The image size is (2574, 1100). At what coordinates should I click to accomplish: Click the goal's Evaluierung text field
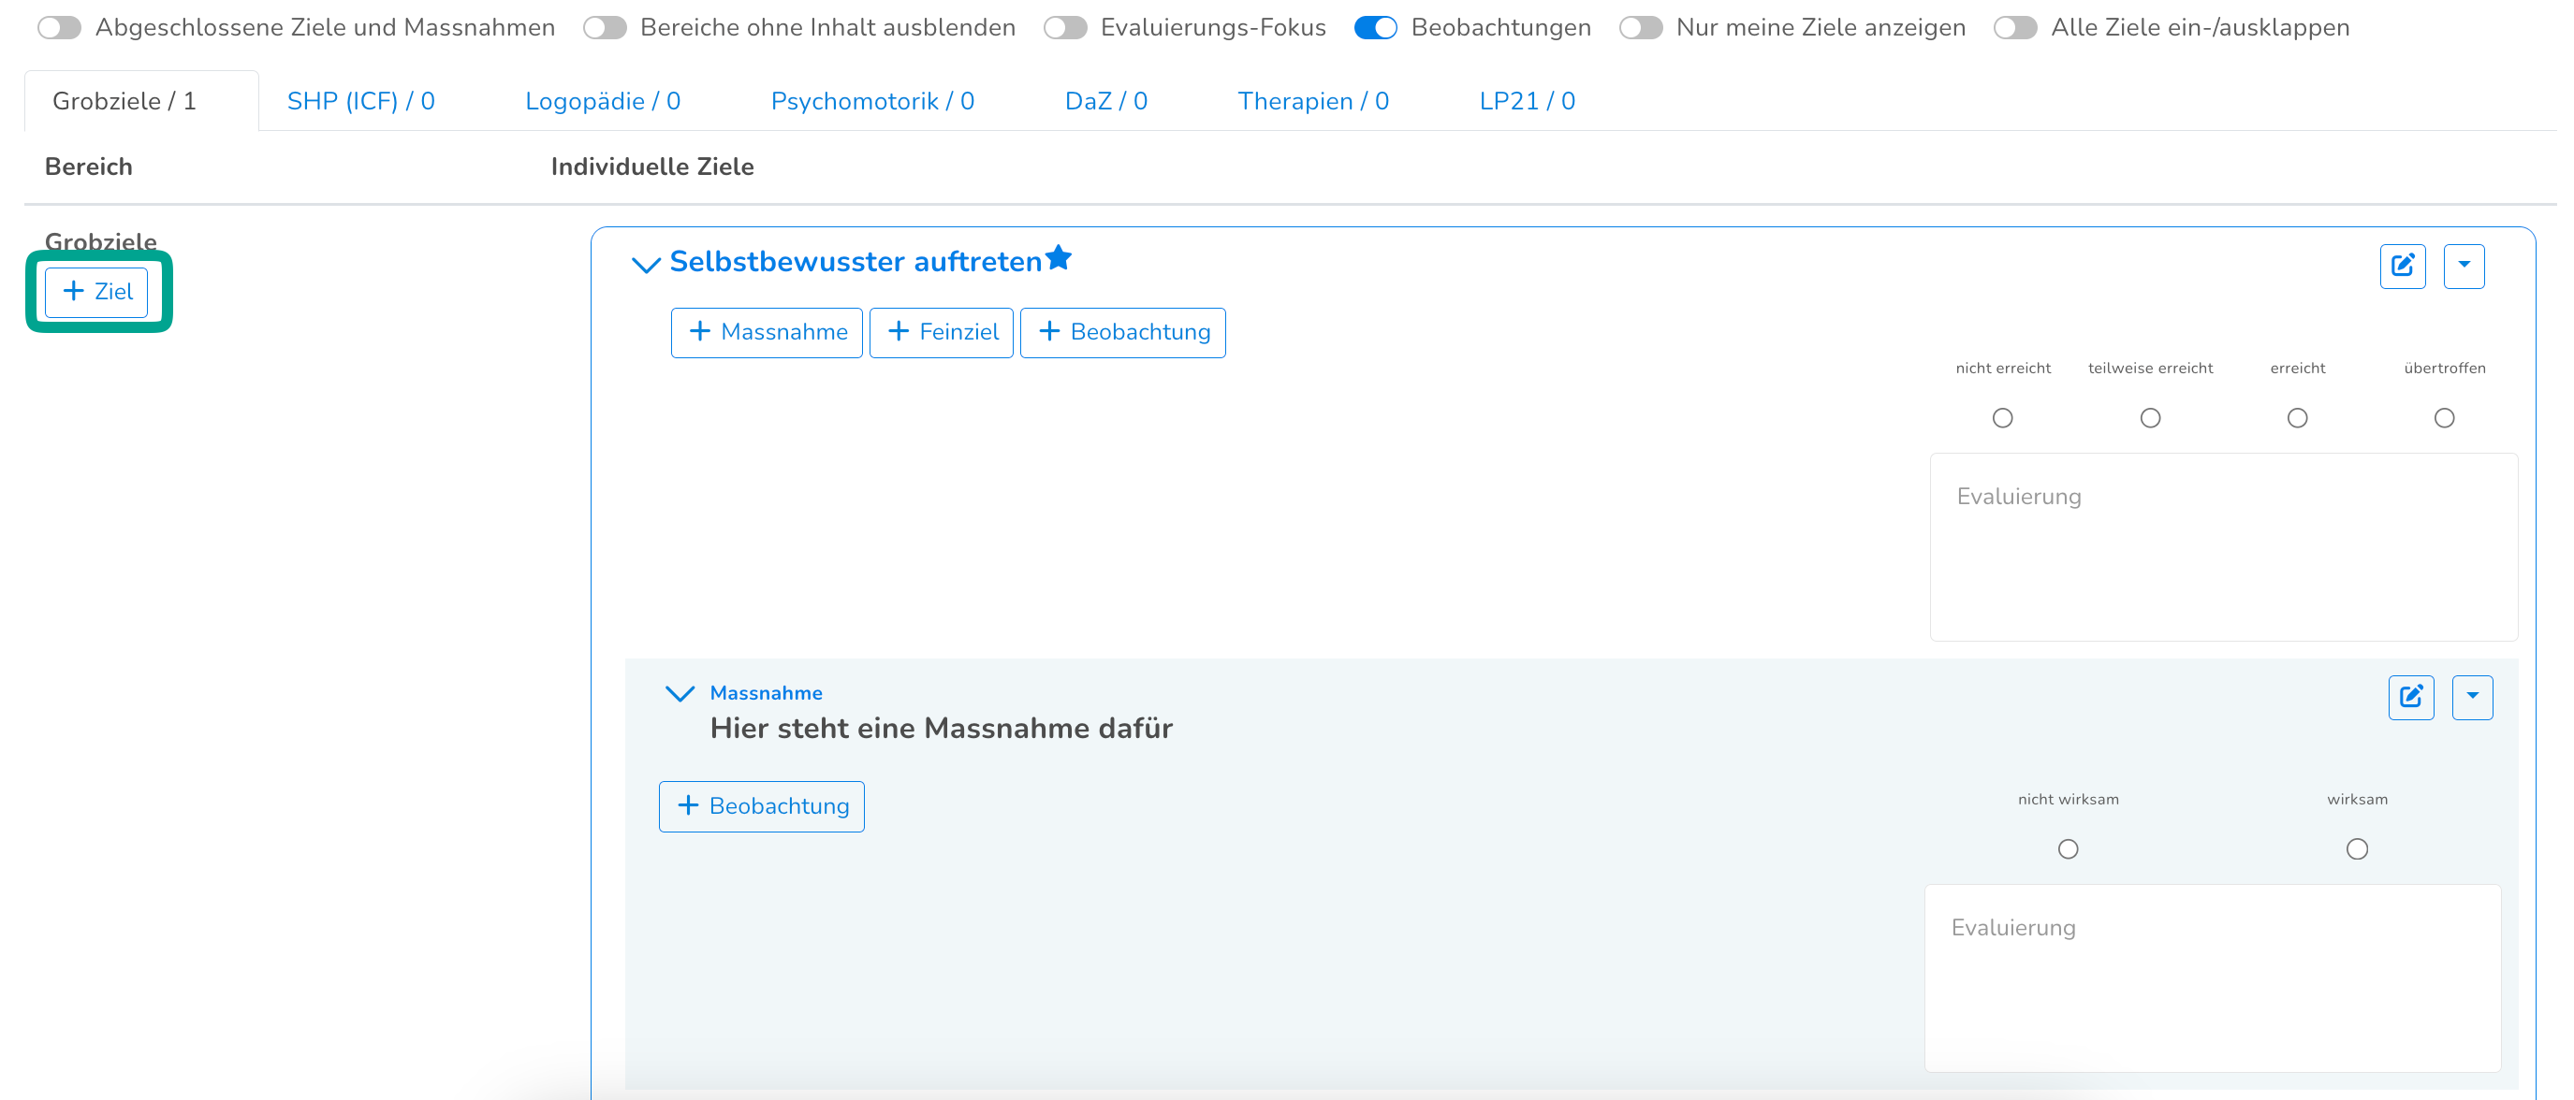click(x=2222, y=547)
